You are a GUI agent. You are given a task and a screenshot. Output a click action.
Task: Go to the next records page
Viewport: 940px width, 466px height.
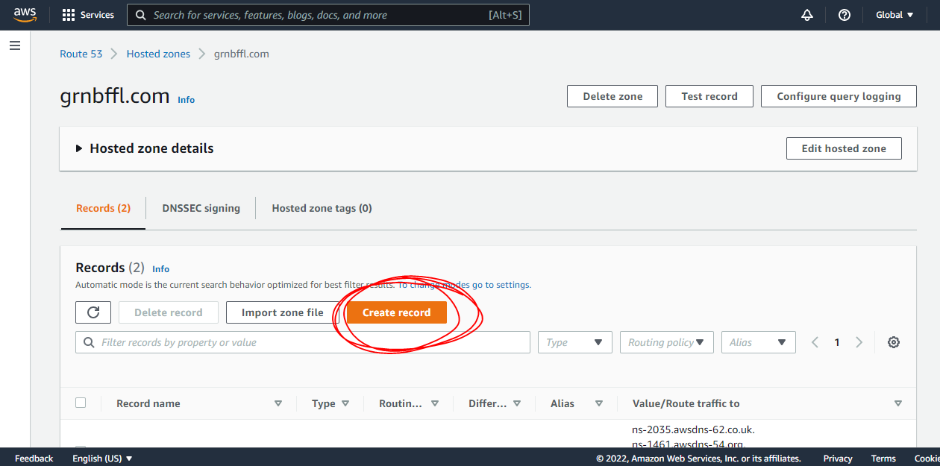tap(859, 342)
